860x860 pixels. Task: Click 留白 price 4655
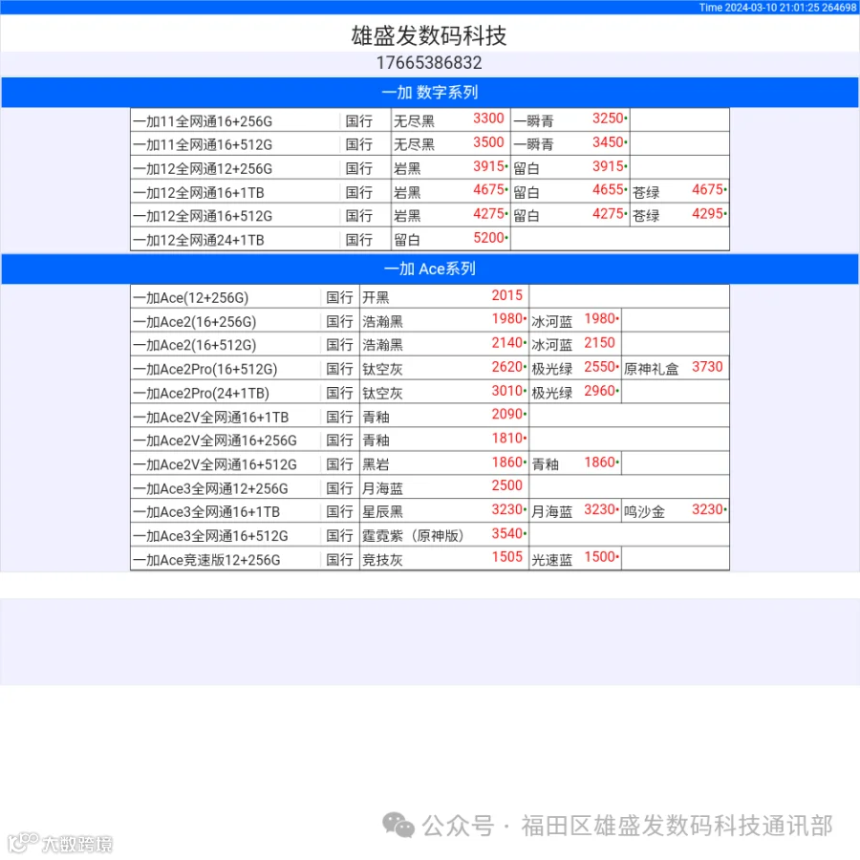point(608,190)
